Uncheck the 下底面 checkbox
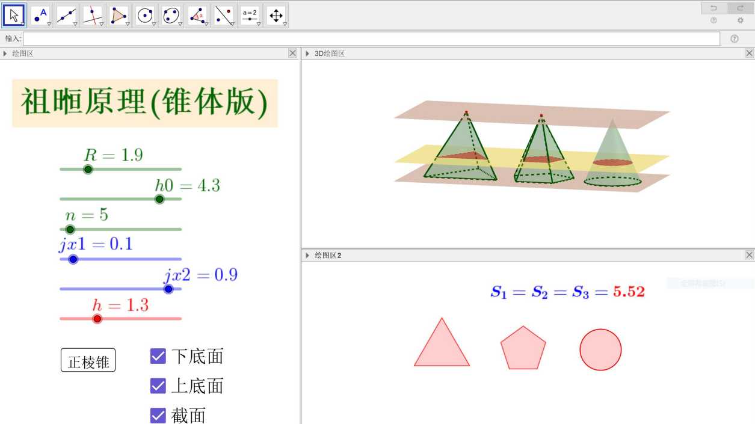 click(x=158, y=356)
